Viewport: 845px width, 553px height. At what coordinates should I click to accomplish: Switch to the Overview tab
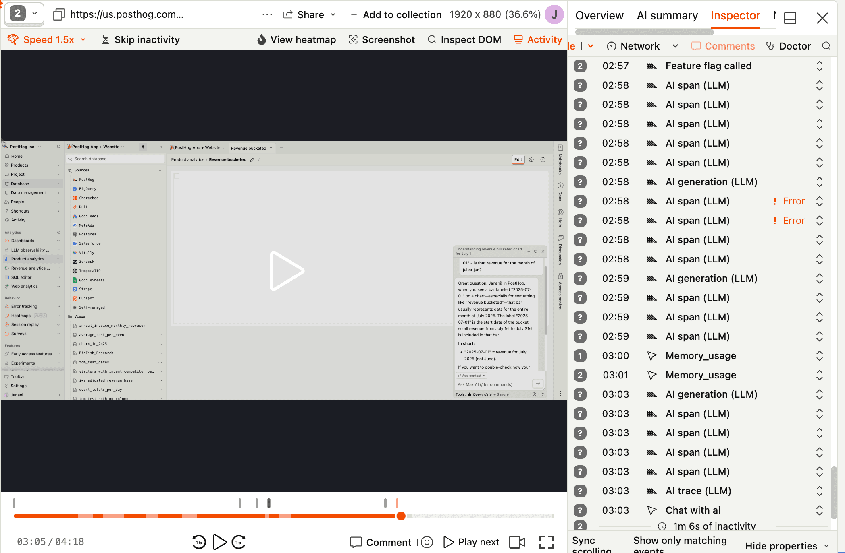[599, 15]
